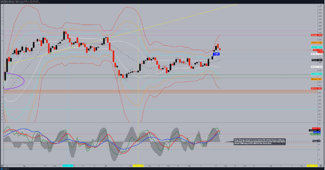Click the green indicator value label in oscillator pane
The height and width of the screenshot is (170, 325).
(x=315, y=134)
